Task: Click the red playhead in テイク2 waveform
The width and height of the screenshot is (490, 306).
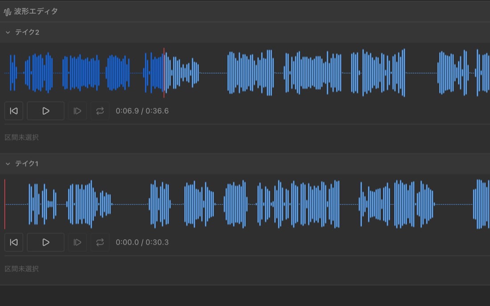Action: click(x=164, y=73)
